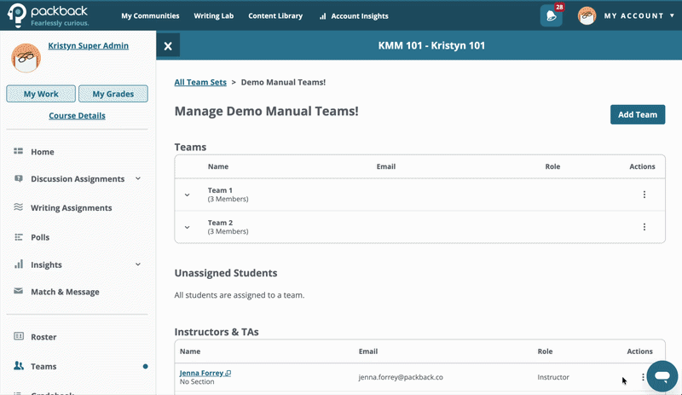Close course panel with the X icon
This screenshot has height=395, width=682.
click(168, 46)
